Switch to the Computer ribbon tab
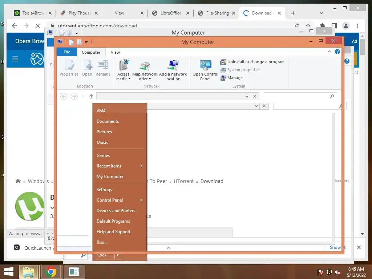The width and height of the screenshot is (372, 279). 91,52
